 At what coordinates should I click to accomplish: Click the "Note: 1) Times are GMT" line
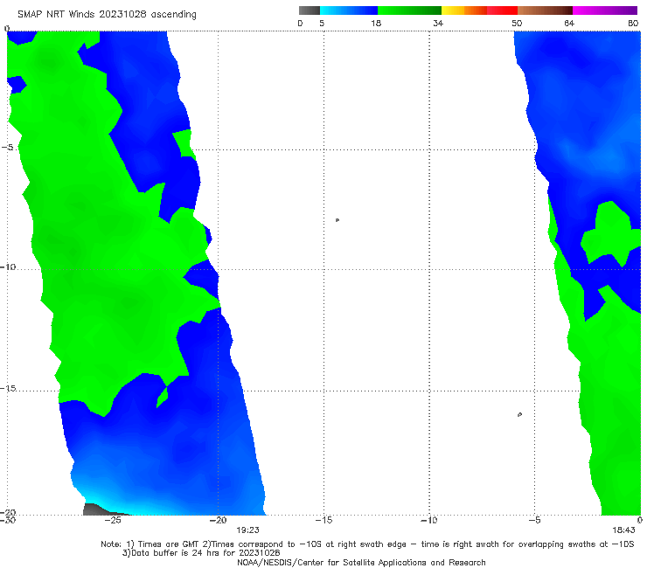[367, 544]
